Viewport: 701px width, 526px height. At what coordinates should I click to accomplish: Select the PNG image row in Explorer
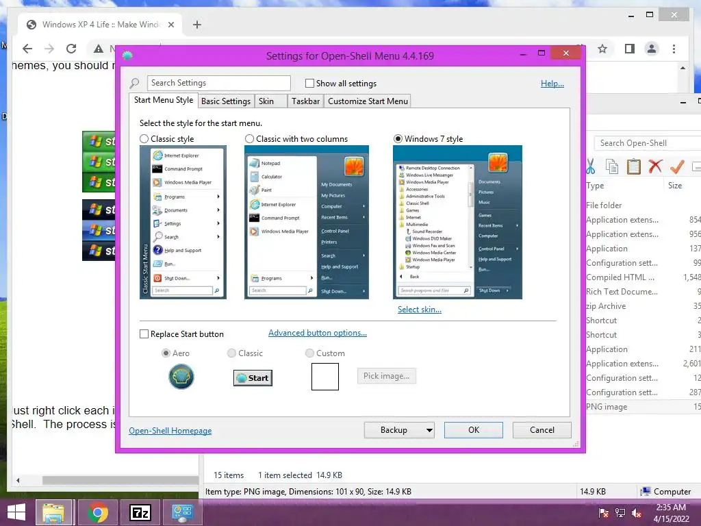pos(643,407)
